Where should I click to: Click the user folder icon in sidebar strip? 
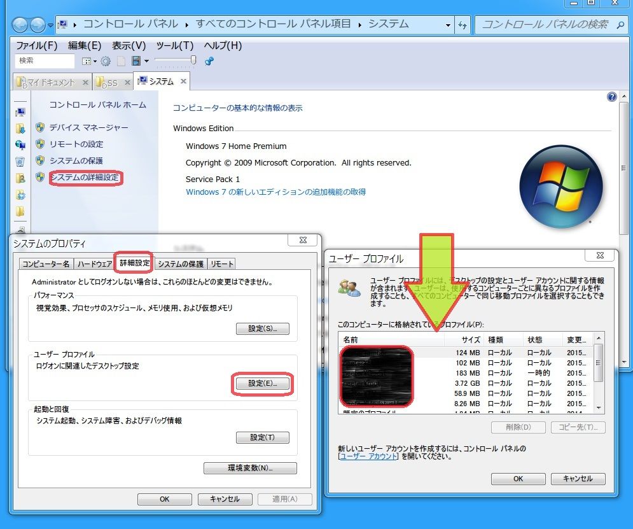pos(20,178)
